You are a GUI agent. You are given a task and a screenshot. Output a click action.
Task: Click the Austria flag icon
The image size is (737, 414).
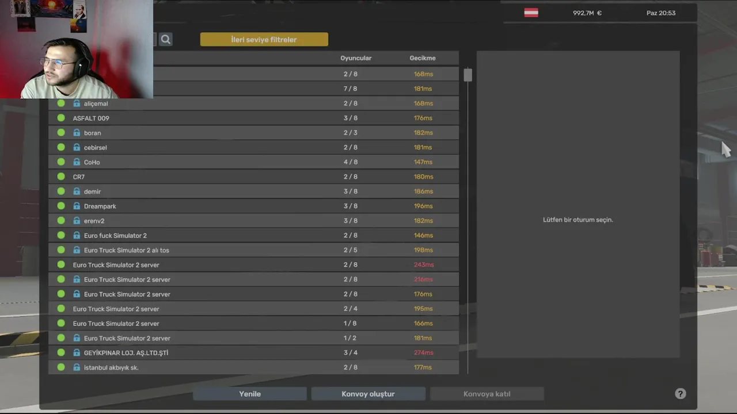point(531,13)
